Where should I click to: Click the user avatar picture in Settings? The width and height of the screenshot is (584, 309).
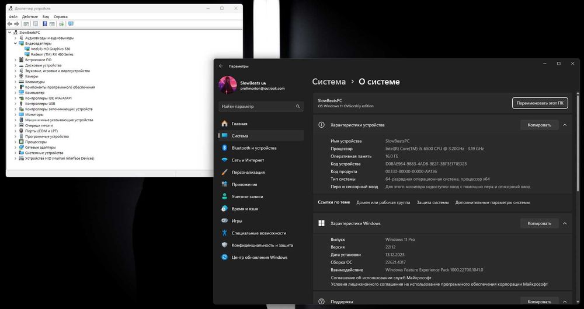[x=228, y=85]
